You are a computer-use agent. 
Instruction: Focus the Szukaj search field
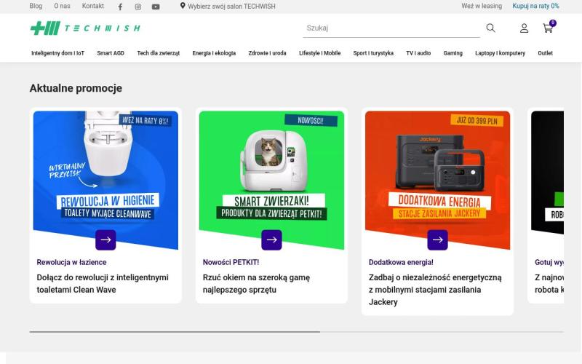click(x=389, y=28)
